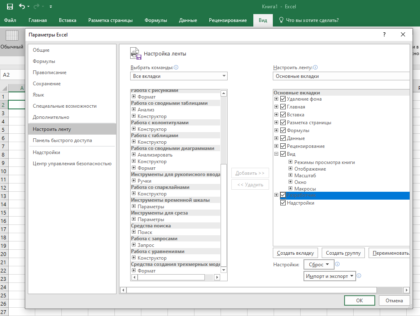Image resolution: width=420 pixels, height=316 pixels.
Task: Open the Customize Quick Access Toolbar arrow
Action: click(51, 7)
